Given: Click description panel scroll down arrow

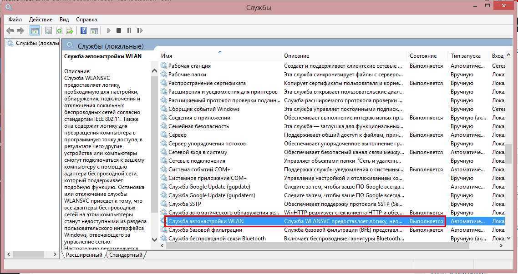Looking at the screenshot, I should click(x=154, y=239).
